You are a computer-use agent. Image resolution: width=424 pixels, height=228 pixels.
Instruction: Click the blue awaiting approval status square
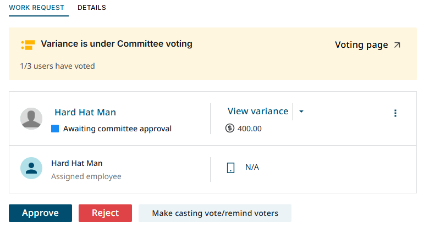55,129
